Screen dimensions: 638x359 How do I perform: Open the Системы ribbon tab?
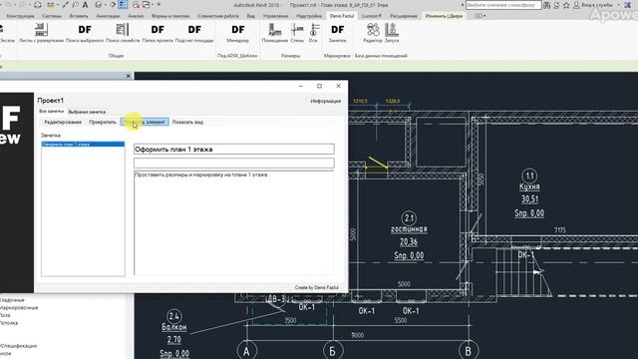click(52, 16)
